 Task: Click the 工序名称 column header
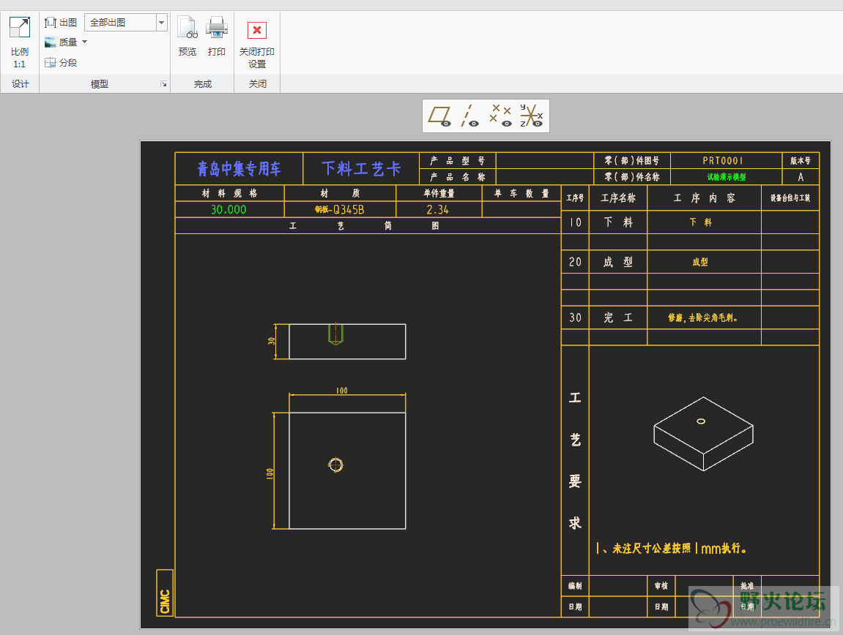click(x=618, y=198)
